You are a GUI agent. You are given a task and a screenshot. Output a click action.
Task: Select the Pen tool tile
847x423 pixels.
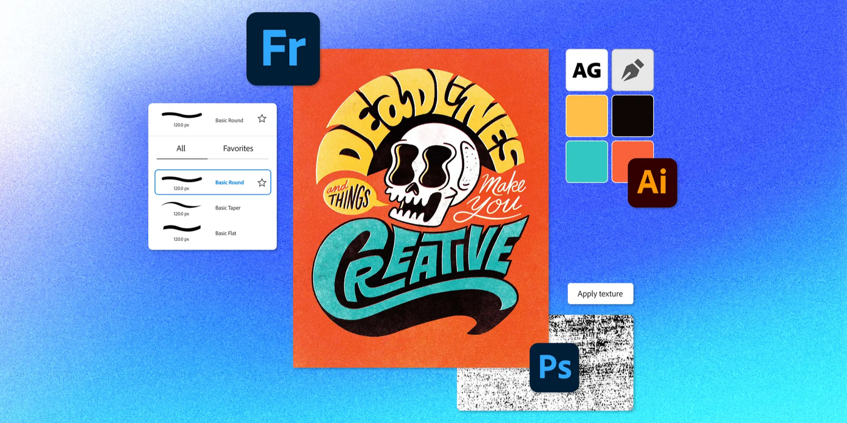632,70
